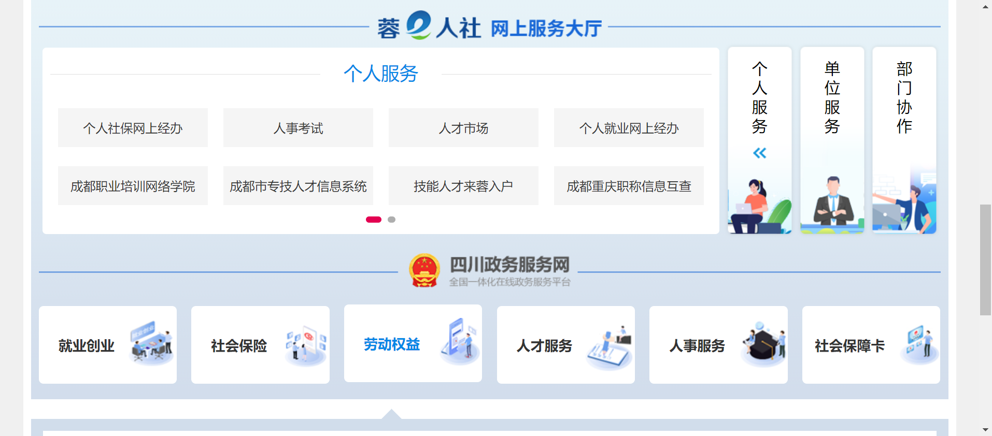Image resolution: width=992 pixels, height=436 pixels.
Task: Click the 四川政务服务网 national emblem logo
Action: pyautogui.click(x=424, y=270)
